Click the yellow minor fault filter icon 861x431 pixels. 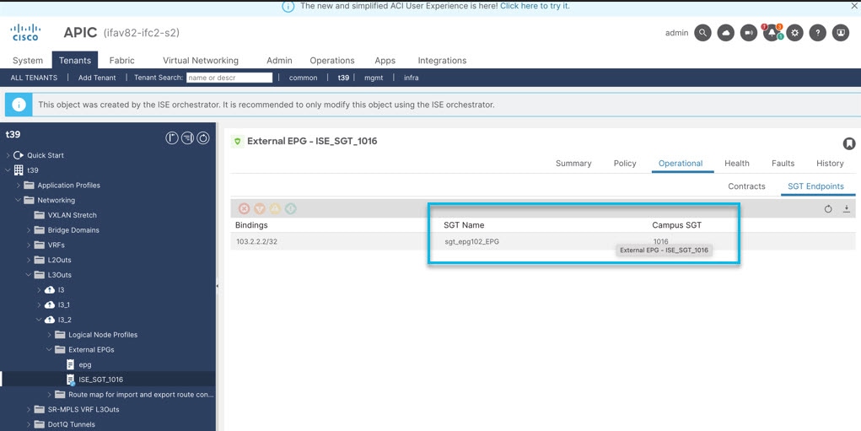(275, 208)
